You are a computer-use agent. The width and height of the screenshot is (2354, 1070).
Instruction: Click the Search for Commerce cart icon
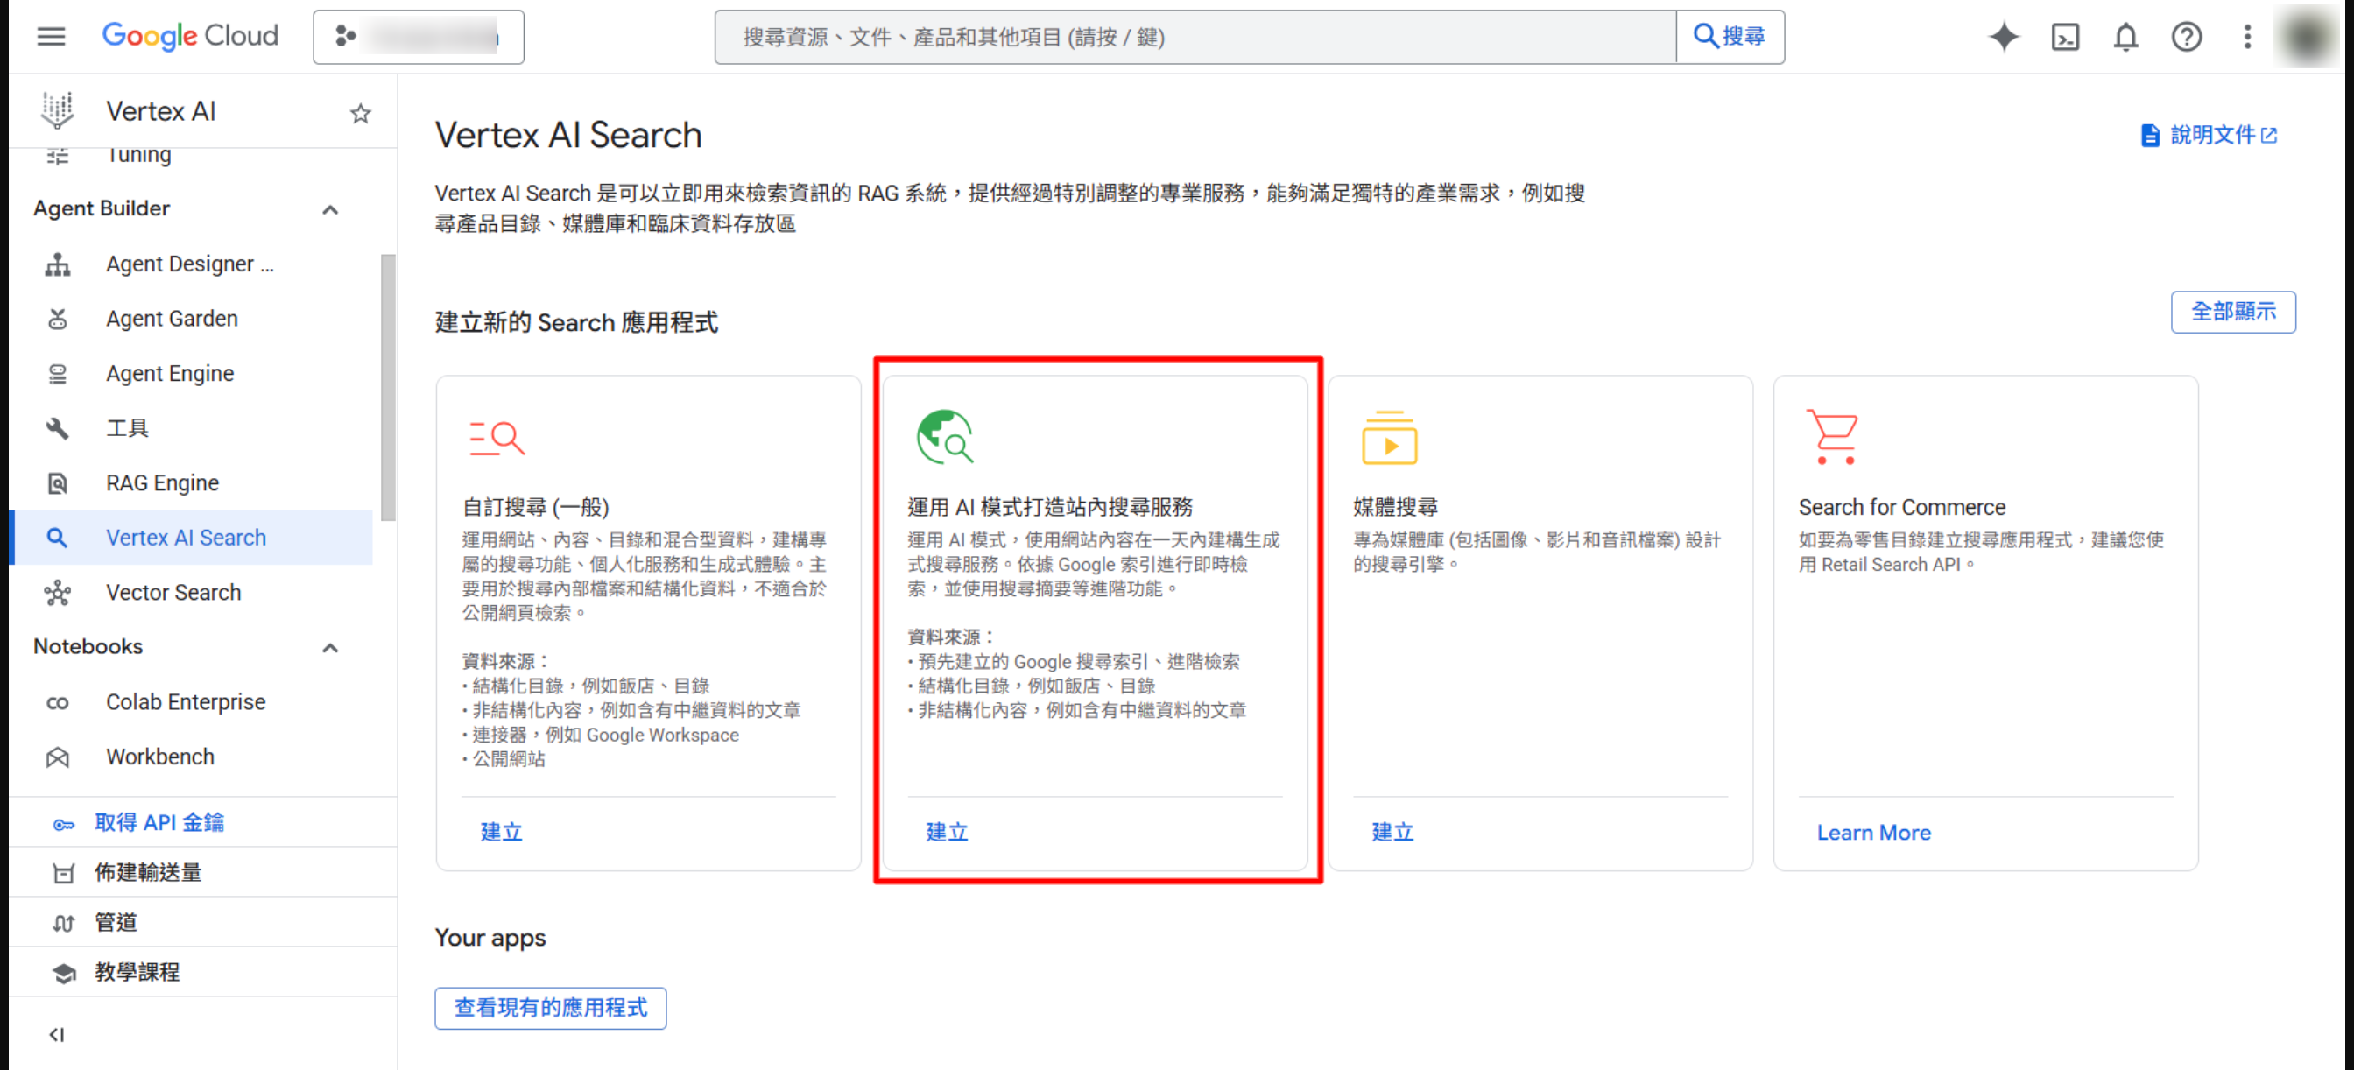pos(1831,437)
